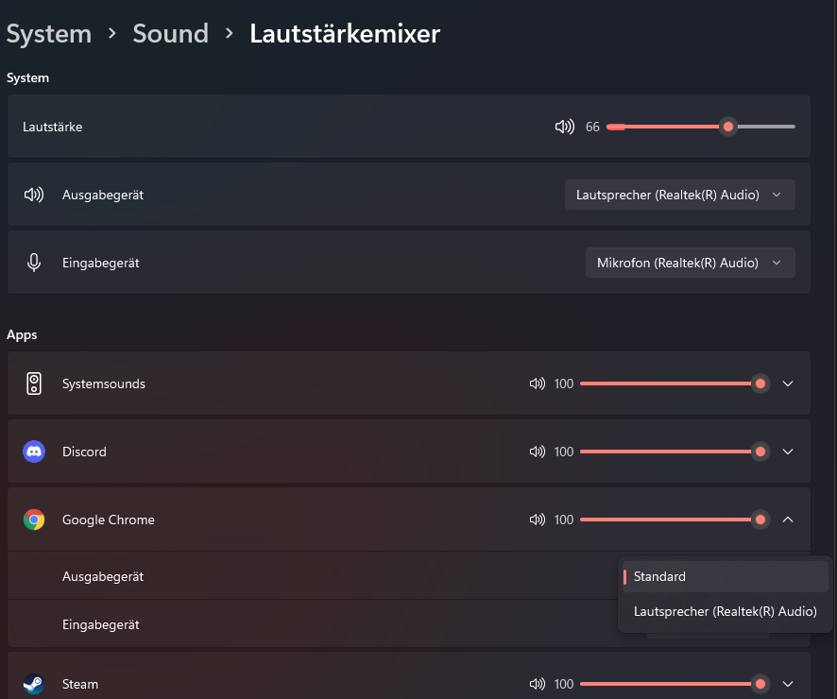Open the Lautsprecher output device dropdown
Viewport: 837px width, 699px height.
[x=679, y=195]
